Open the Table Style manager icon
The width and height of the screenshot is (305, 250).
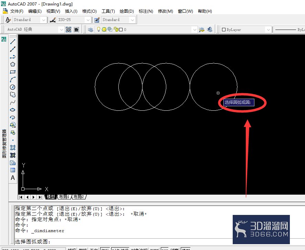97,20
